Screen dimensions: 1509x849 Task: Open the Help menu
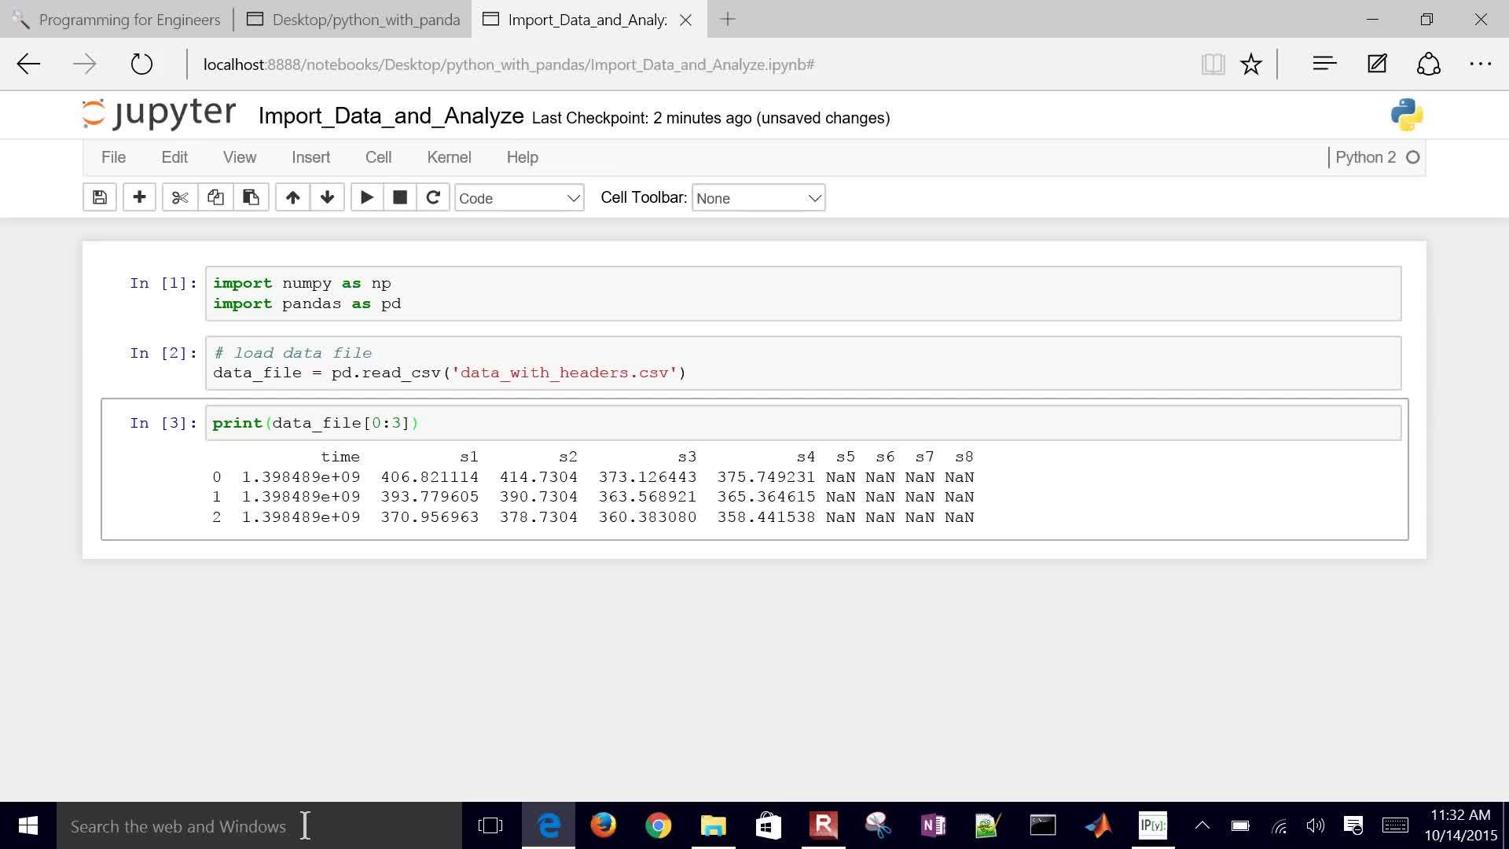point(522,157)
